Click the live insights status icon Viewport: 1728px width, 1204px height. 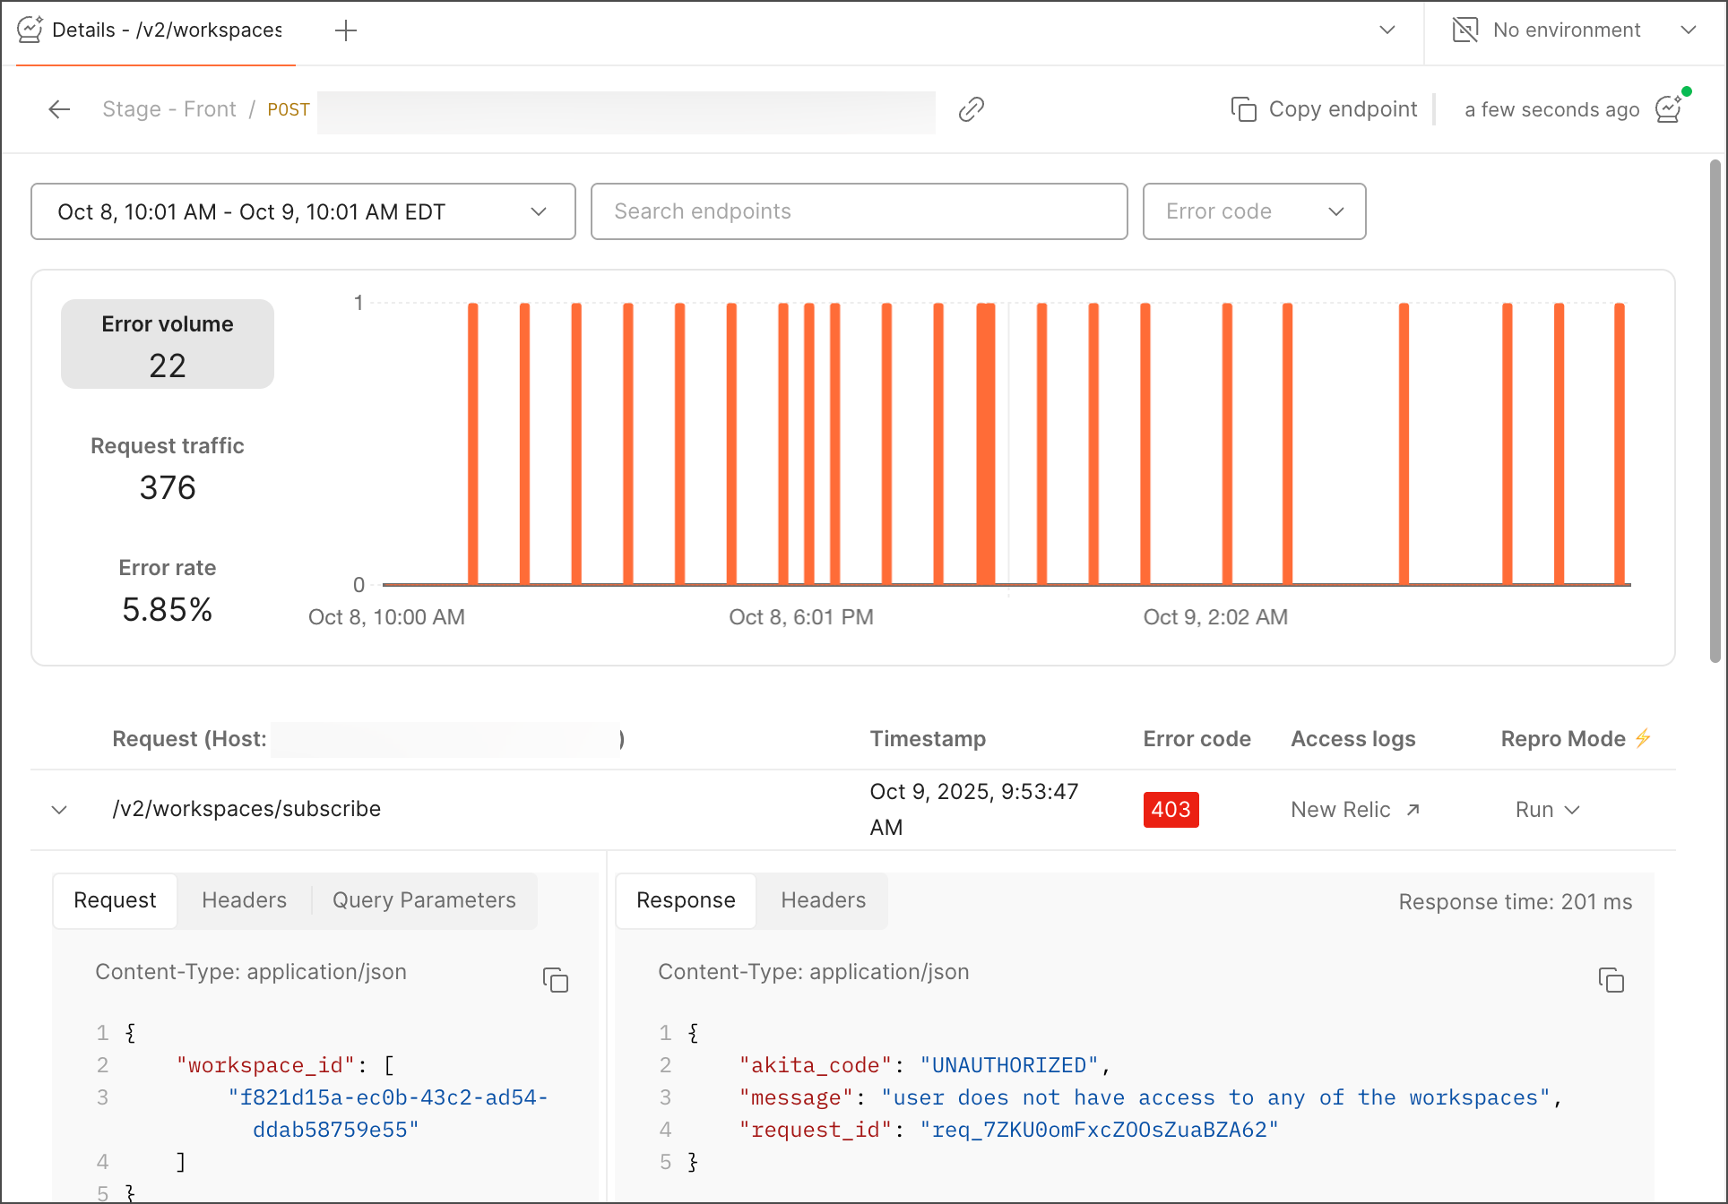point(1669,109)
